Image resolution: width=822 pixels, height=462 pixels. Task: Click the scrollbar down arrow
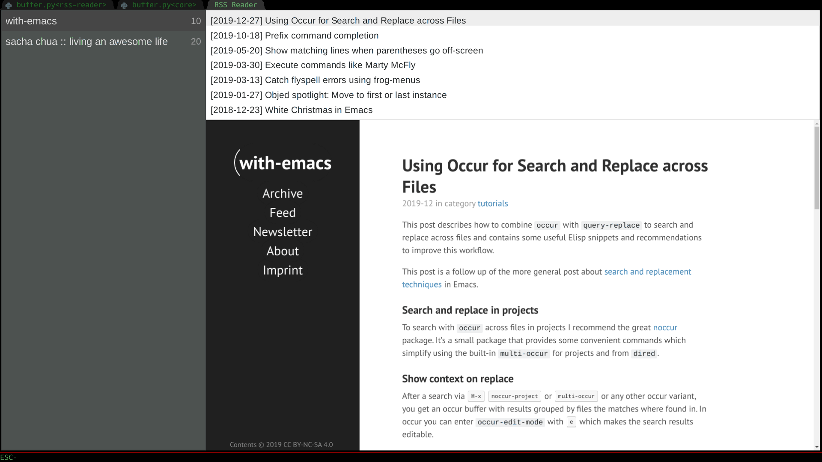click(x=817, y=446)
